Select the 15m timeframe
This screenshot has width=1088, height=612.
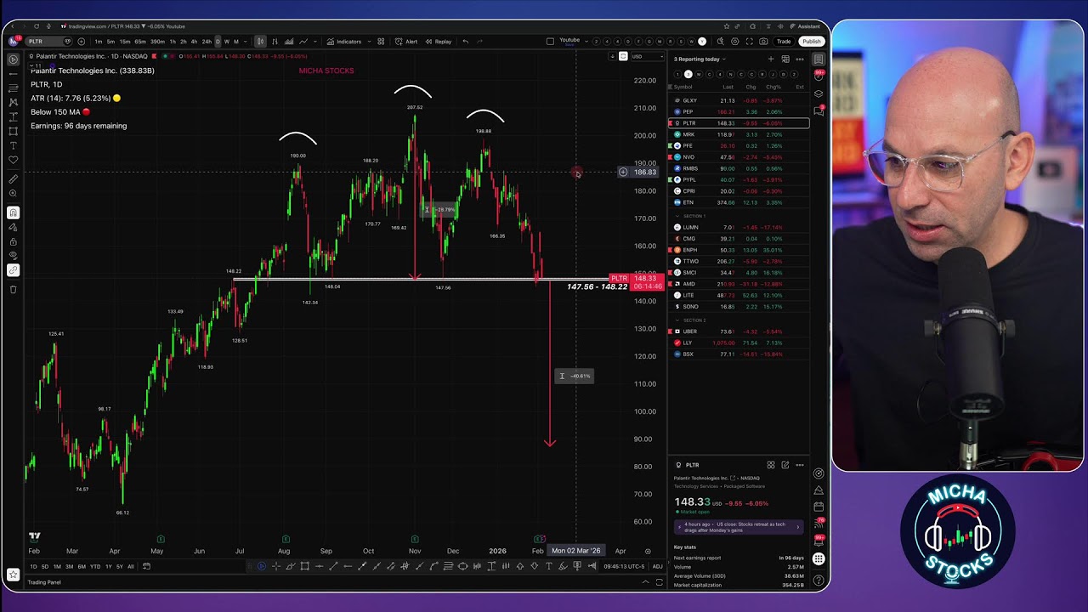click(x=125, y=42)
